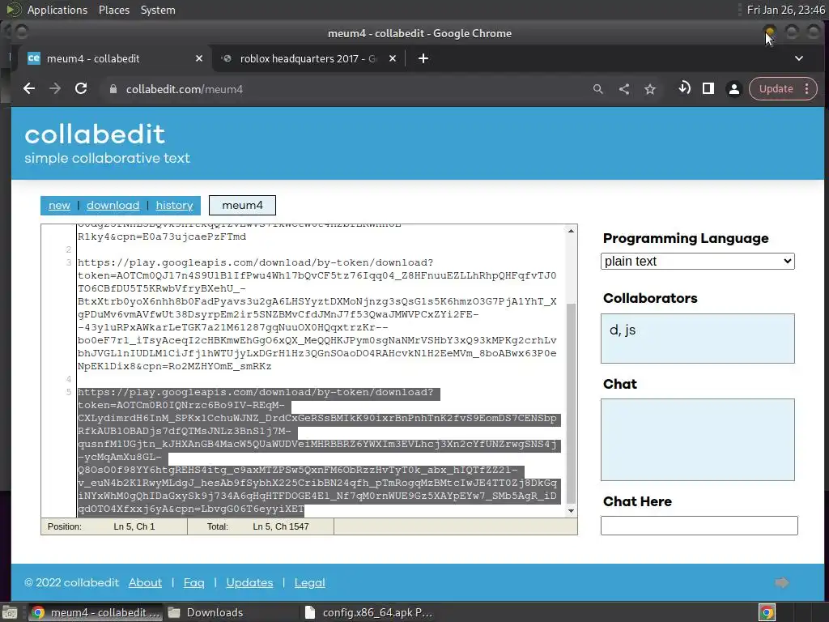Click the download link

(113, 205)
